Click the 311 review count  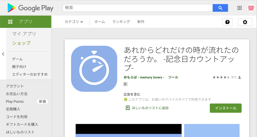(234, 77)
